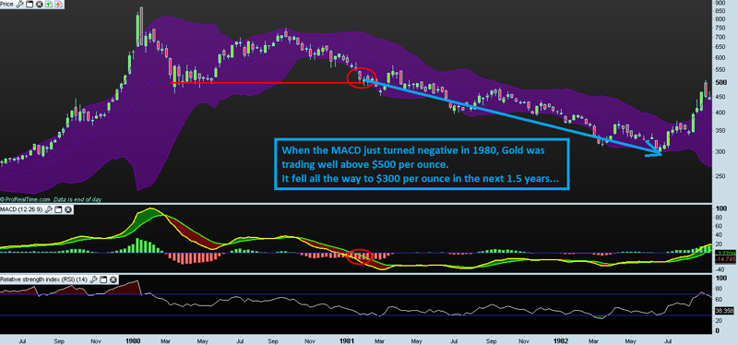Click the -14.745 MACD value tag

pos(725,259)
